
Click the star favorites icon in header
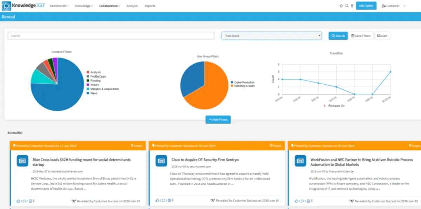341,6
